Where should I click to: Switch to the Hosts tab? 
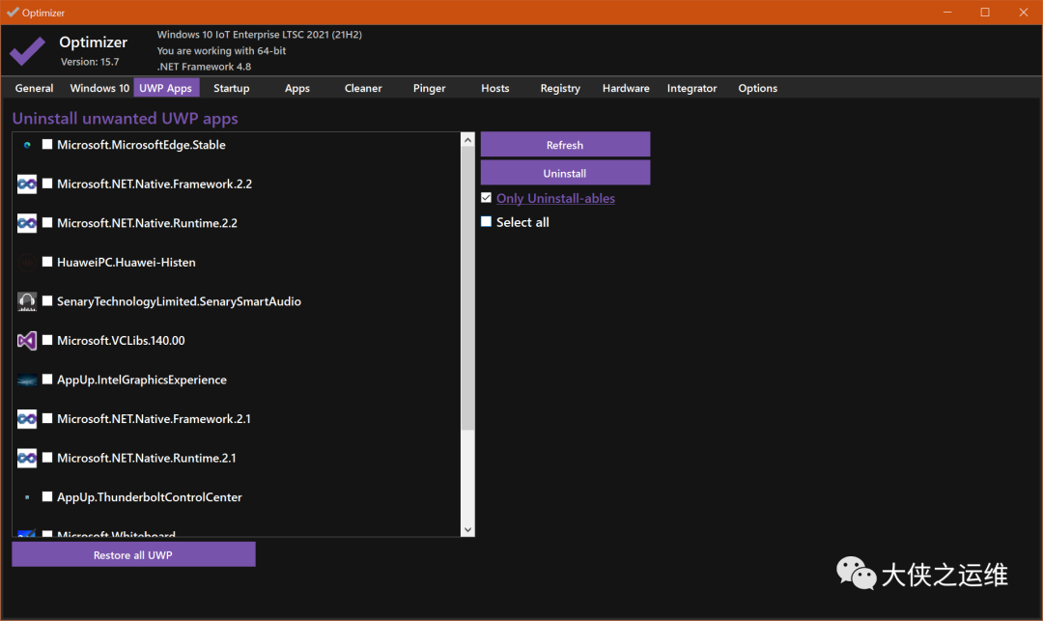click(494, 88)
